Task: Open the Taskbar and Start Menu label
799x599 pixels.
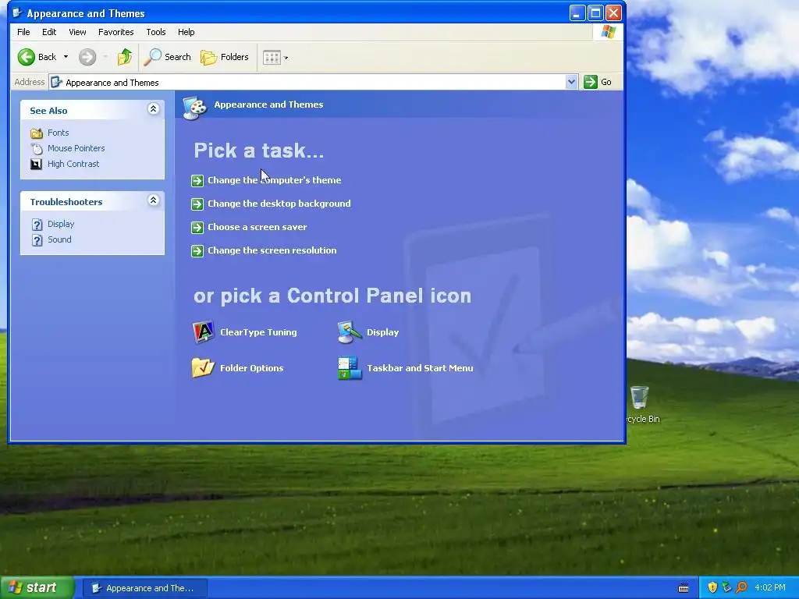Action: point(420,368)
